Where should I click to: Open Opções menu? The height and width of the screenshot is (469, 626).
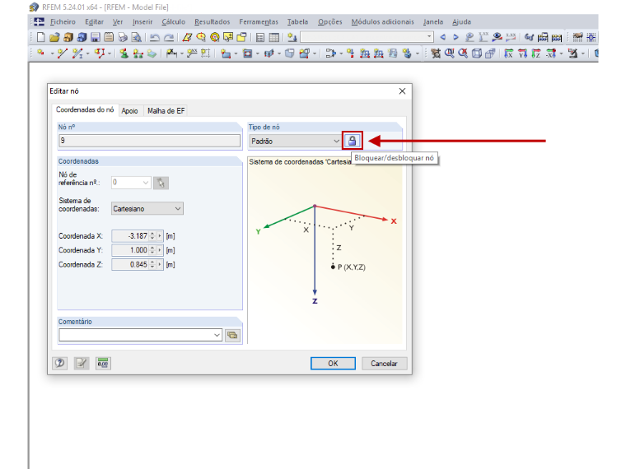click(x=329, y=22)
